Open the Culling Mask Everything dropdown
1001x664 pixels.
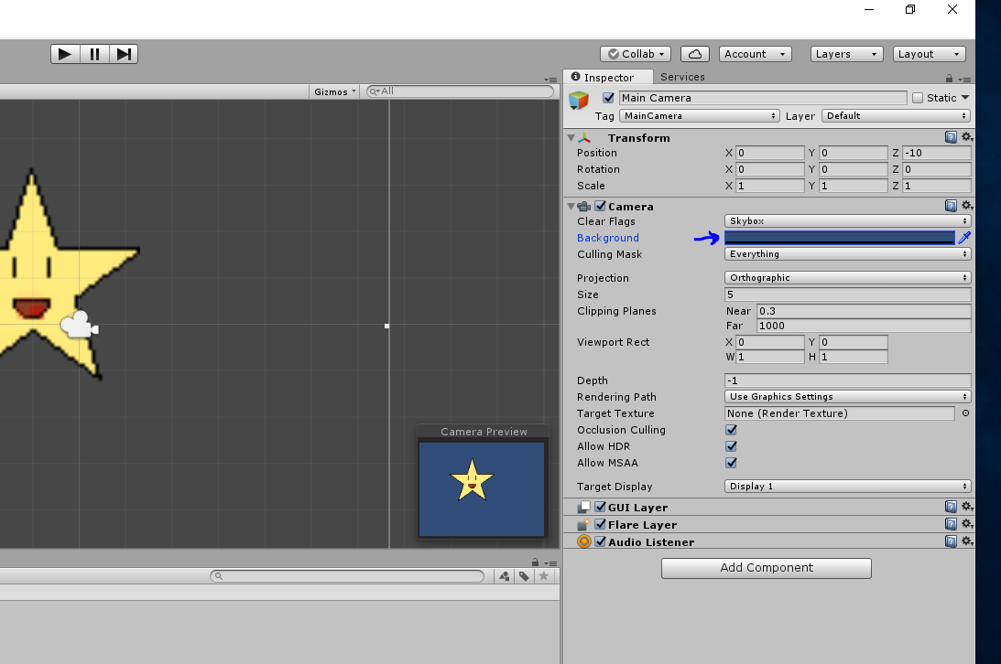[x=848, y=254]
